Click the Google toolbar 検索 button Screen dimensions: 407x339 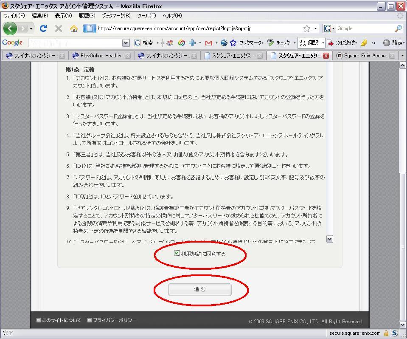(144, 43)
